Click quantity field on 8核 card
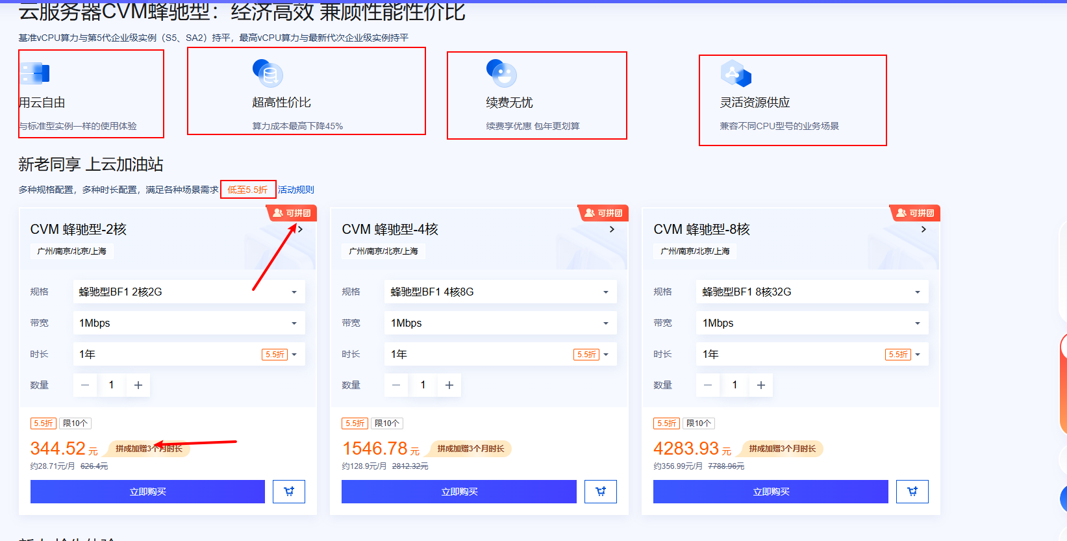The width and height of the screenshot is (1067, 541). [x=734, y=385]
